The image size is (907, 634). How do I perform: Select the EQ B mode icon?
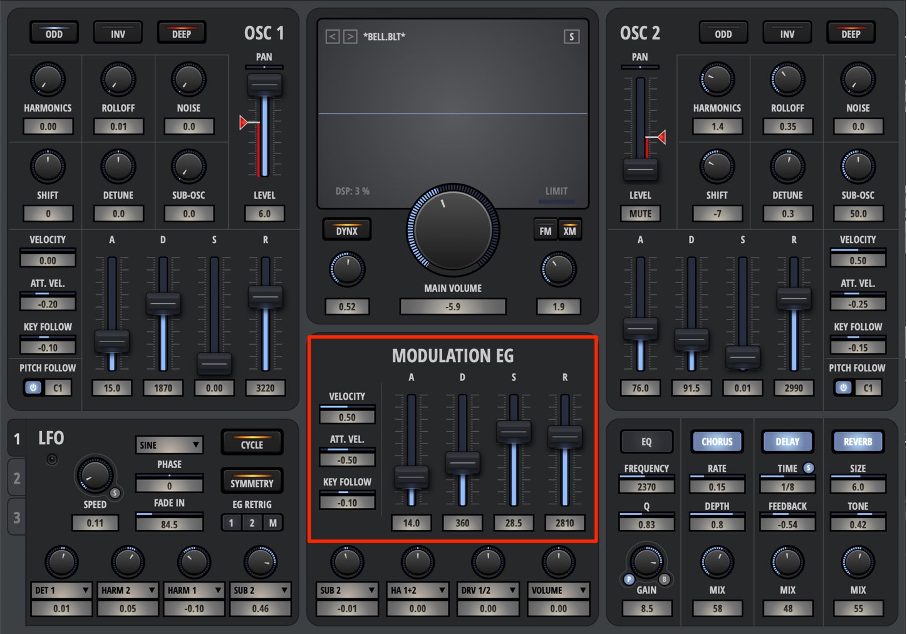click(665, 579)
